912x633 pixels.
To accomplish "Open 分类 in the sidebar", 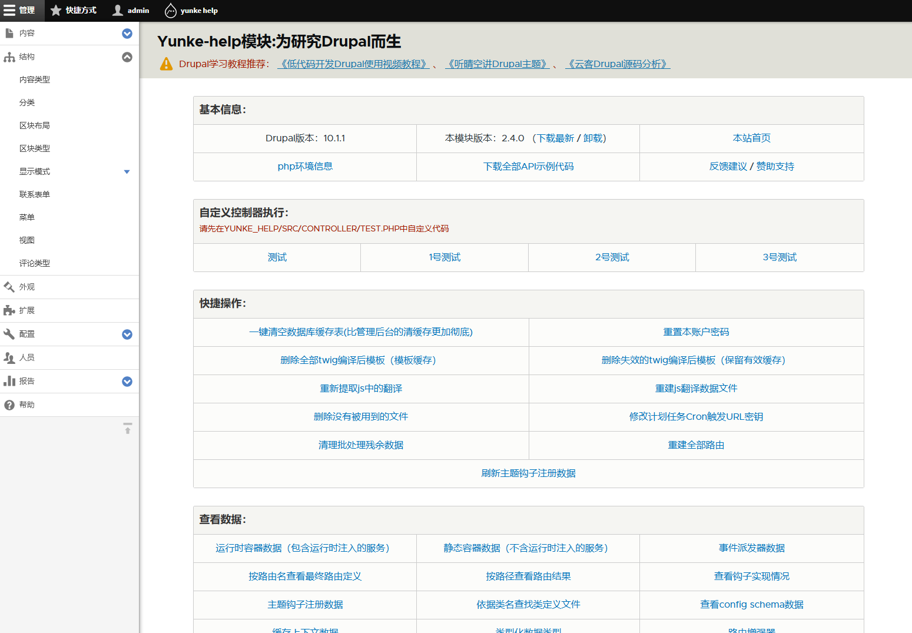I will 27,102.
